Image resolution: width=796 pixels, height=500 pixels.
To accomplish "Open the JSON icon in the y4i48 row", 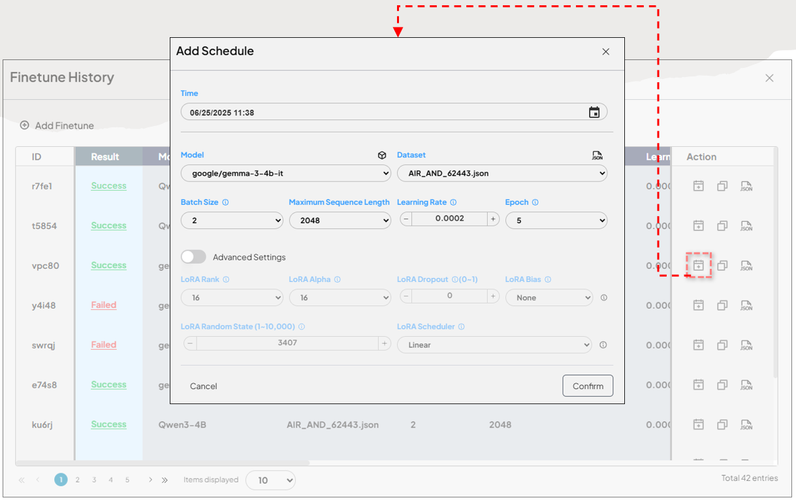I will pyautogui.click(x=746, y=305).
